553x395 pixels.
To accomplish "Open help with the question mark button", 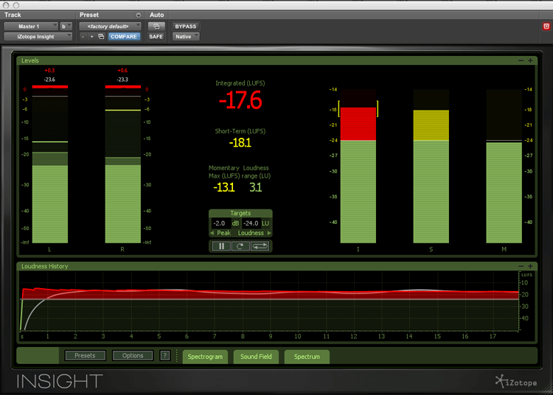I will click(164, 355).
